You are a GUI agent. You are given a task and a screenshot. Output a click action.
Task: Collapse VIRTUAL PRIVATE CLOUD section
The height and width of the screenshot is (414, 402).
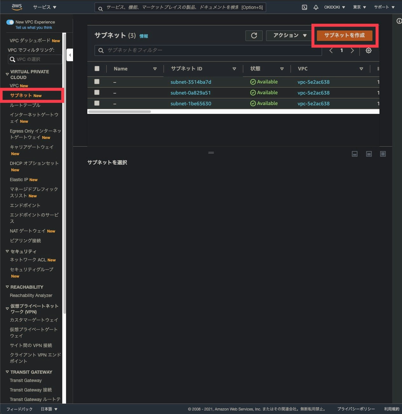[7, 74]
